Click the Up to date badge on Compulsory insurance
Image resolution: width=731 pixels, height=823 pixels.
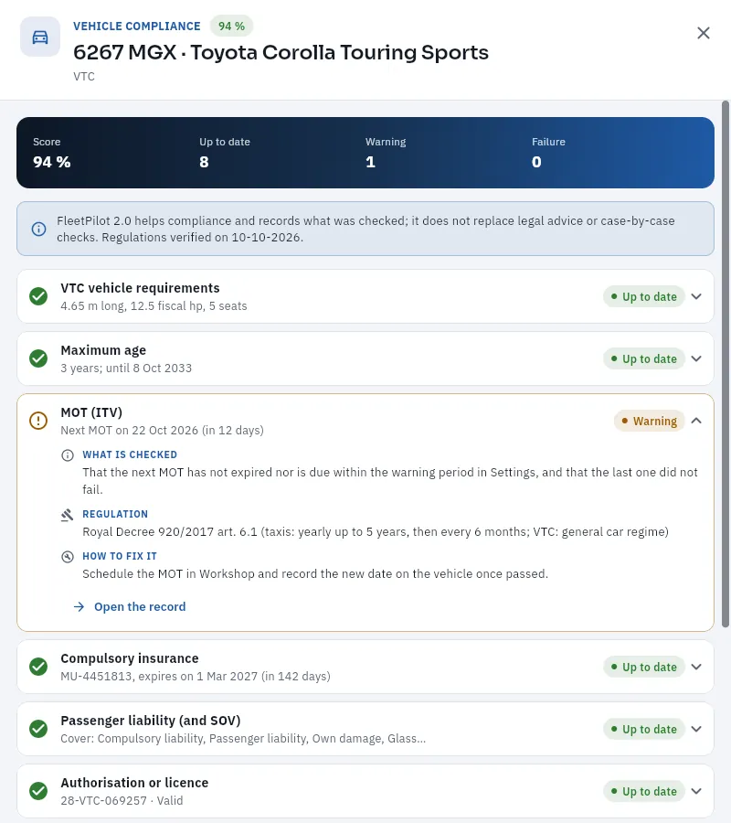(x=644, y=668)
